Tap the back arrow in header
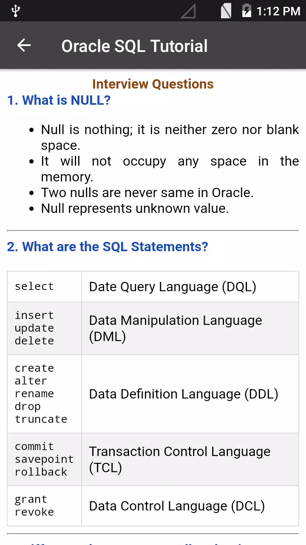Image resolution: width=306 pixels, height=545 pixels. (24, 46)
